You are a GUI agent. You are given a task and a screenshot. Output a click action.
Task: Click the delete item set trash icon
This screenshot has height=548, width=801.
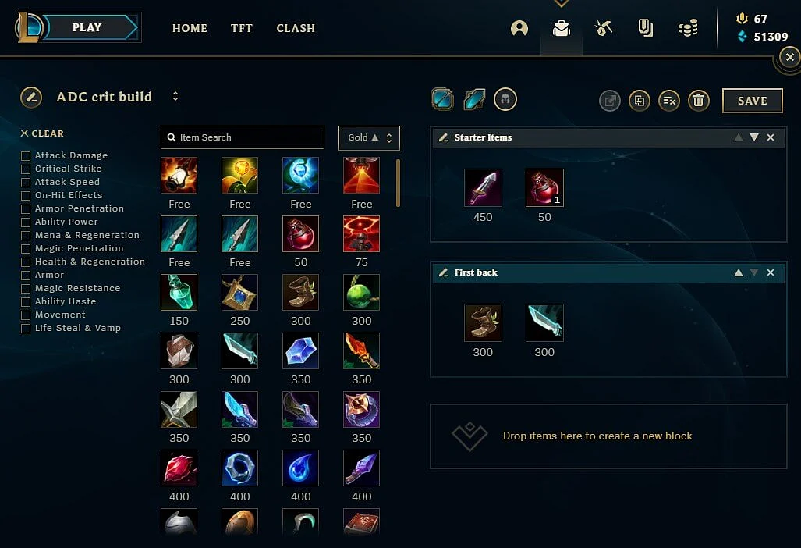(698, 101)
